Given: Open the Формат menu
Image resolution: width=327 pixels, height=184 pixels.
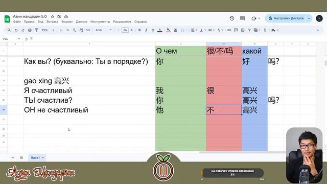Looking at the screenshot, I should (67, 21).
